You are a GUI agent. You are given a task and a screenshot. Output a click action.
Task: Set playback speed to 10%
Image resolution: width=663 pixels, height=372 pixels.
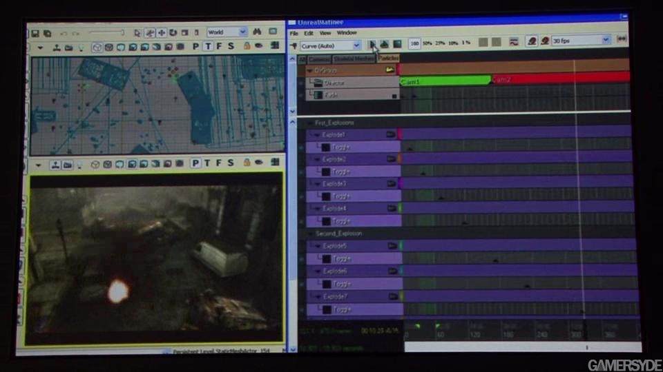453,43
